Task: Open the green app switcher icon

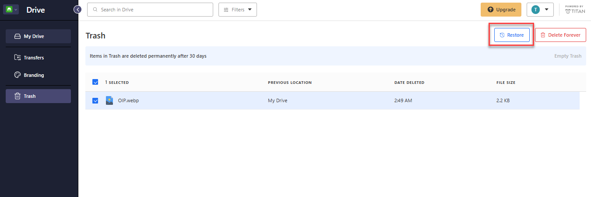Action: [11, 9]
